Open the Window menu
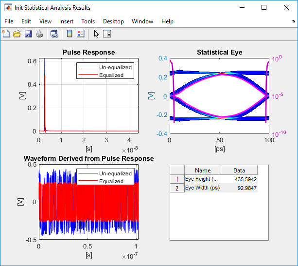The height and width of the screenshot is (266, 298). [142, 21]
